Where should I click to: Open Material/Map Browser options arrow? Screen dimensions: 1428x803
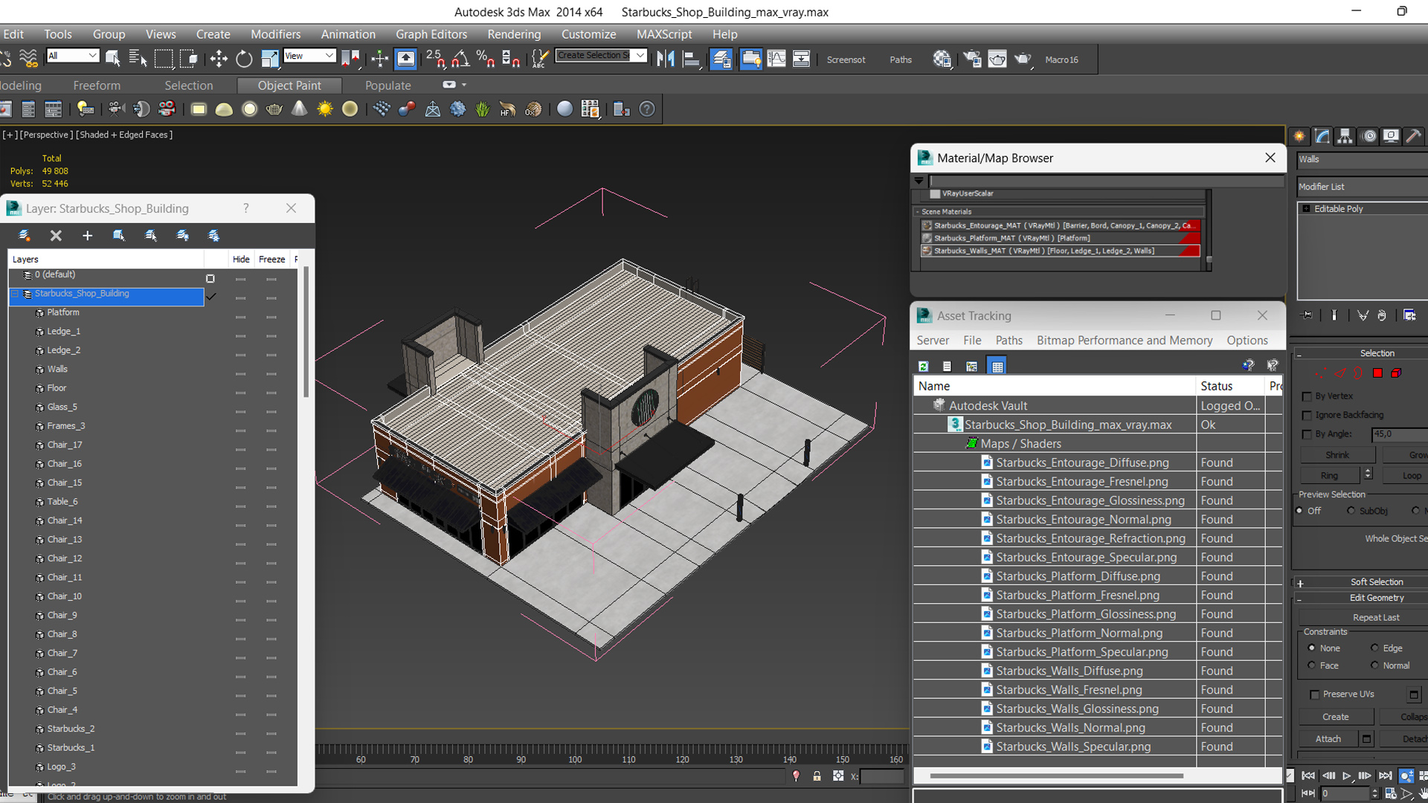(919, 181)
